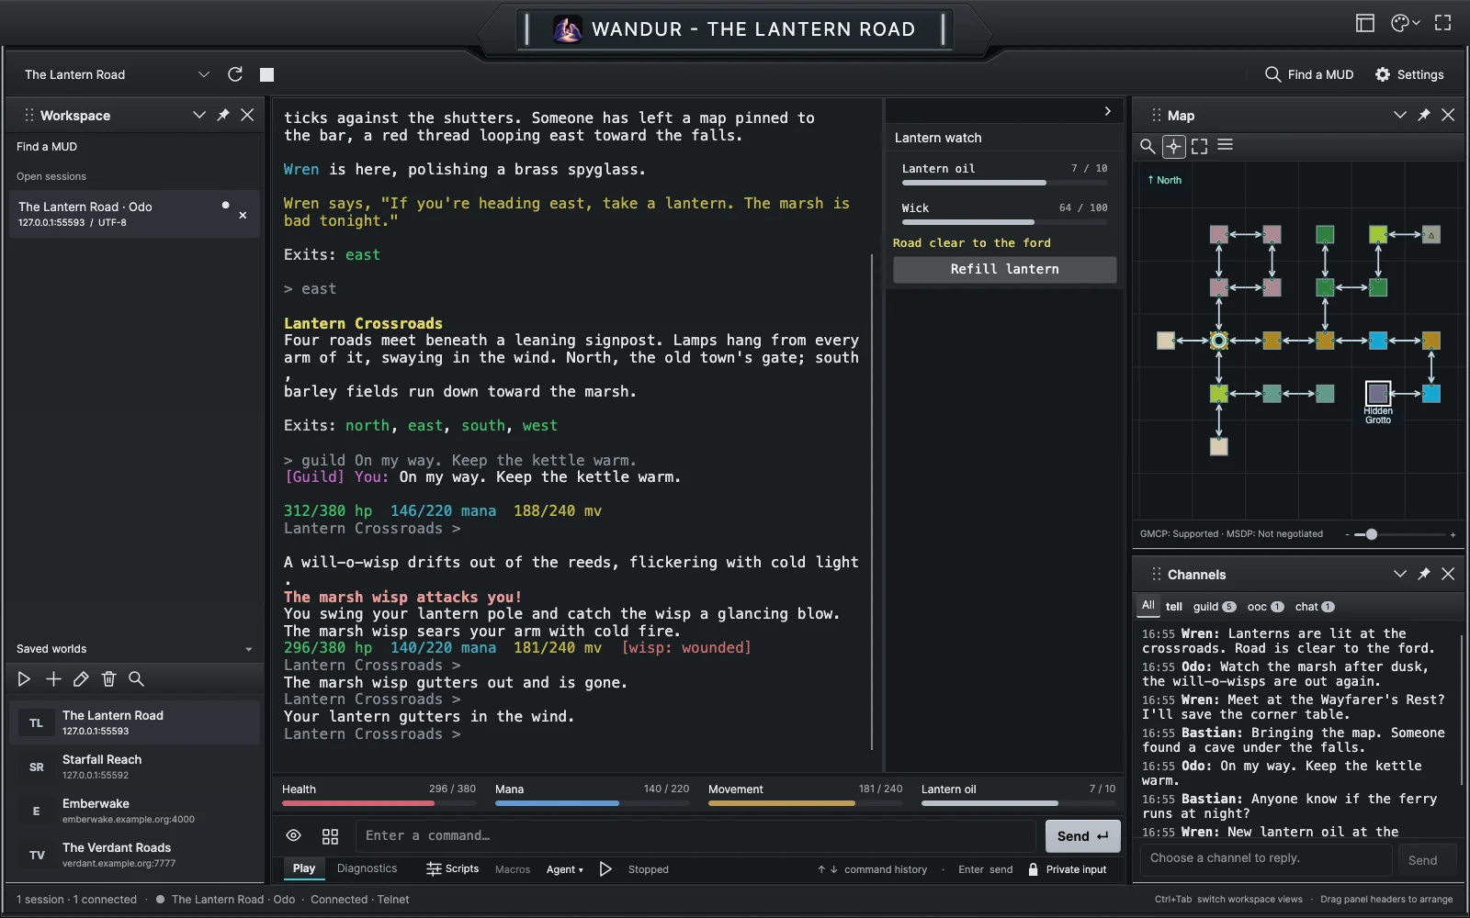Open the Agent dropdown
Screen dimensions: 1470x918
pyautogui.click(x=565, y=869)
